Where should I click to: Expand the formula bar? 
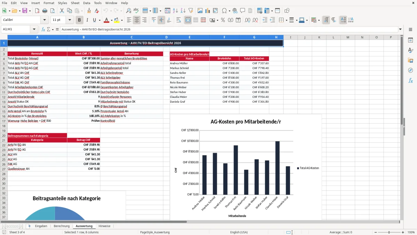401,30
